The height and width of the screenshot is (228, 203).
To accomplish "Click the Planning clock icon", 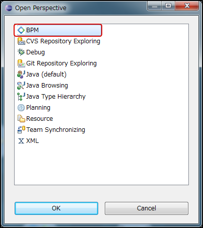I will tap(21, 108).
